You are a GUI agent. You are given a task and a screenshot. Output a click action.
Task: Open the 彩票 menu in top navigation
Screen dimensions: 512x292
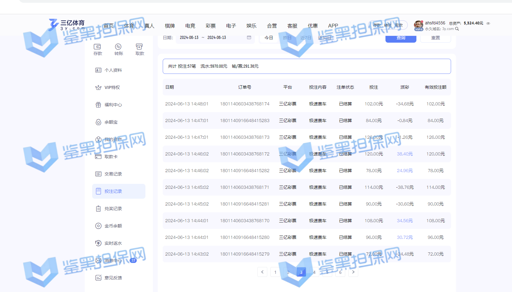point(211,26)
